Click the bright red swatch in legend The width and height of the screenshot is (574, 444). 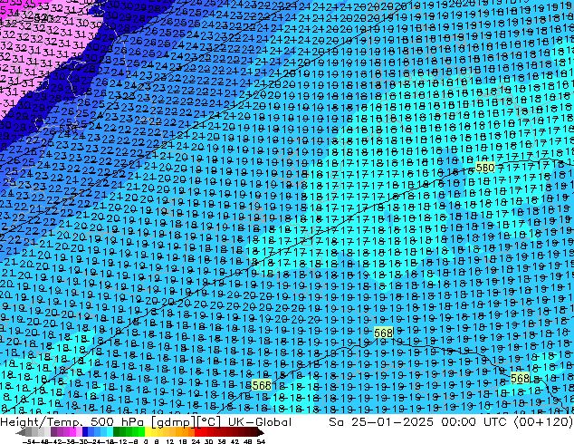point(197,432)
